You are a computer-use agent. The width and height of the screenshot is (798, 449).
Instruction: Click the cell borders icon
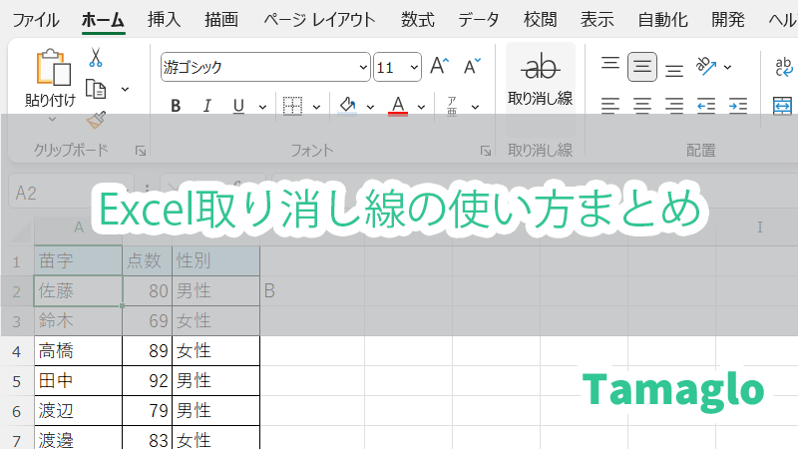(292, 105)
